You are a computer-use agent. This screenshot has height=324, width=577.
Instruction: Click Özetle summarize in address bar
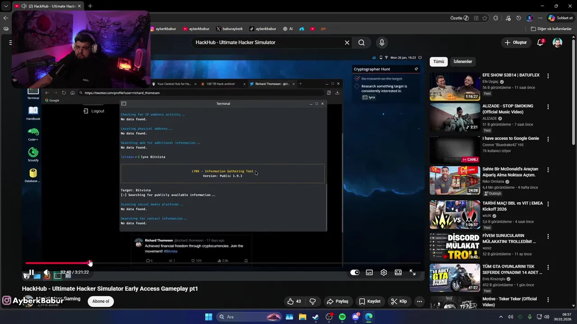(459, 18)
